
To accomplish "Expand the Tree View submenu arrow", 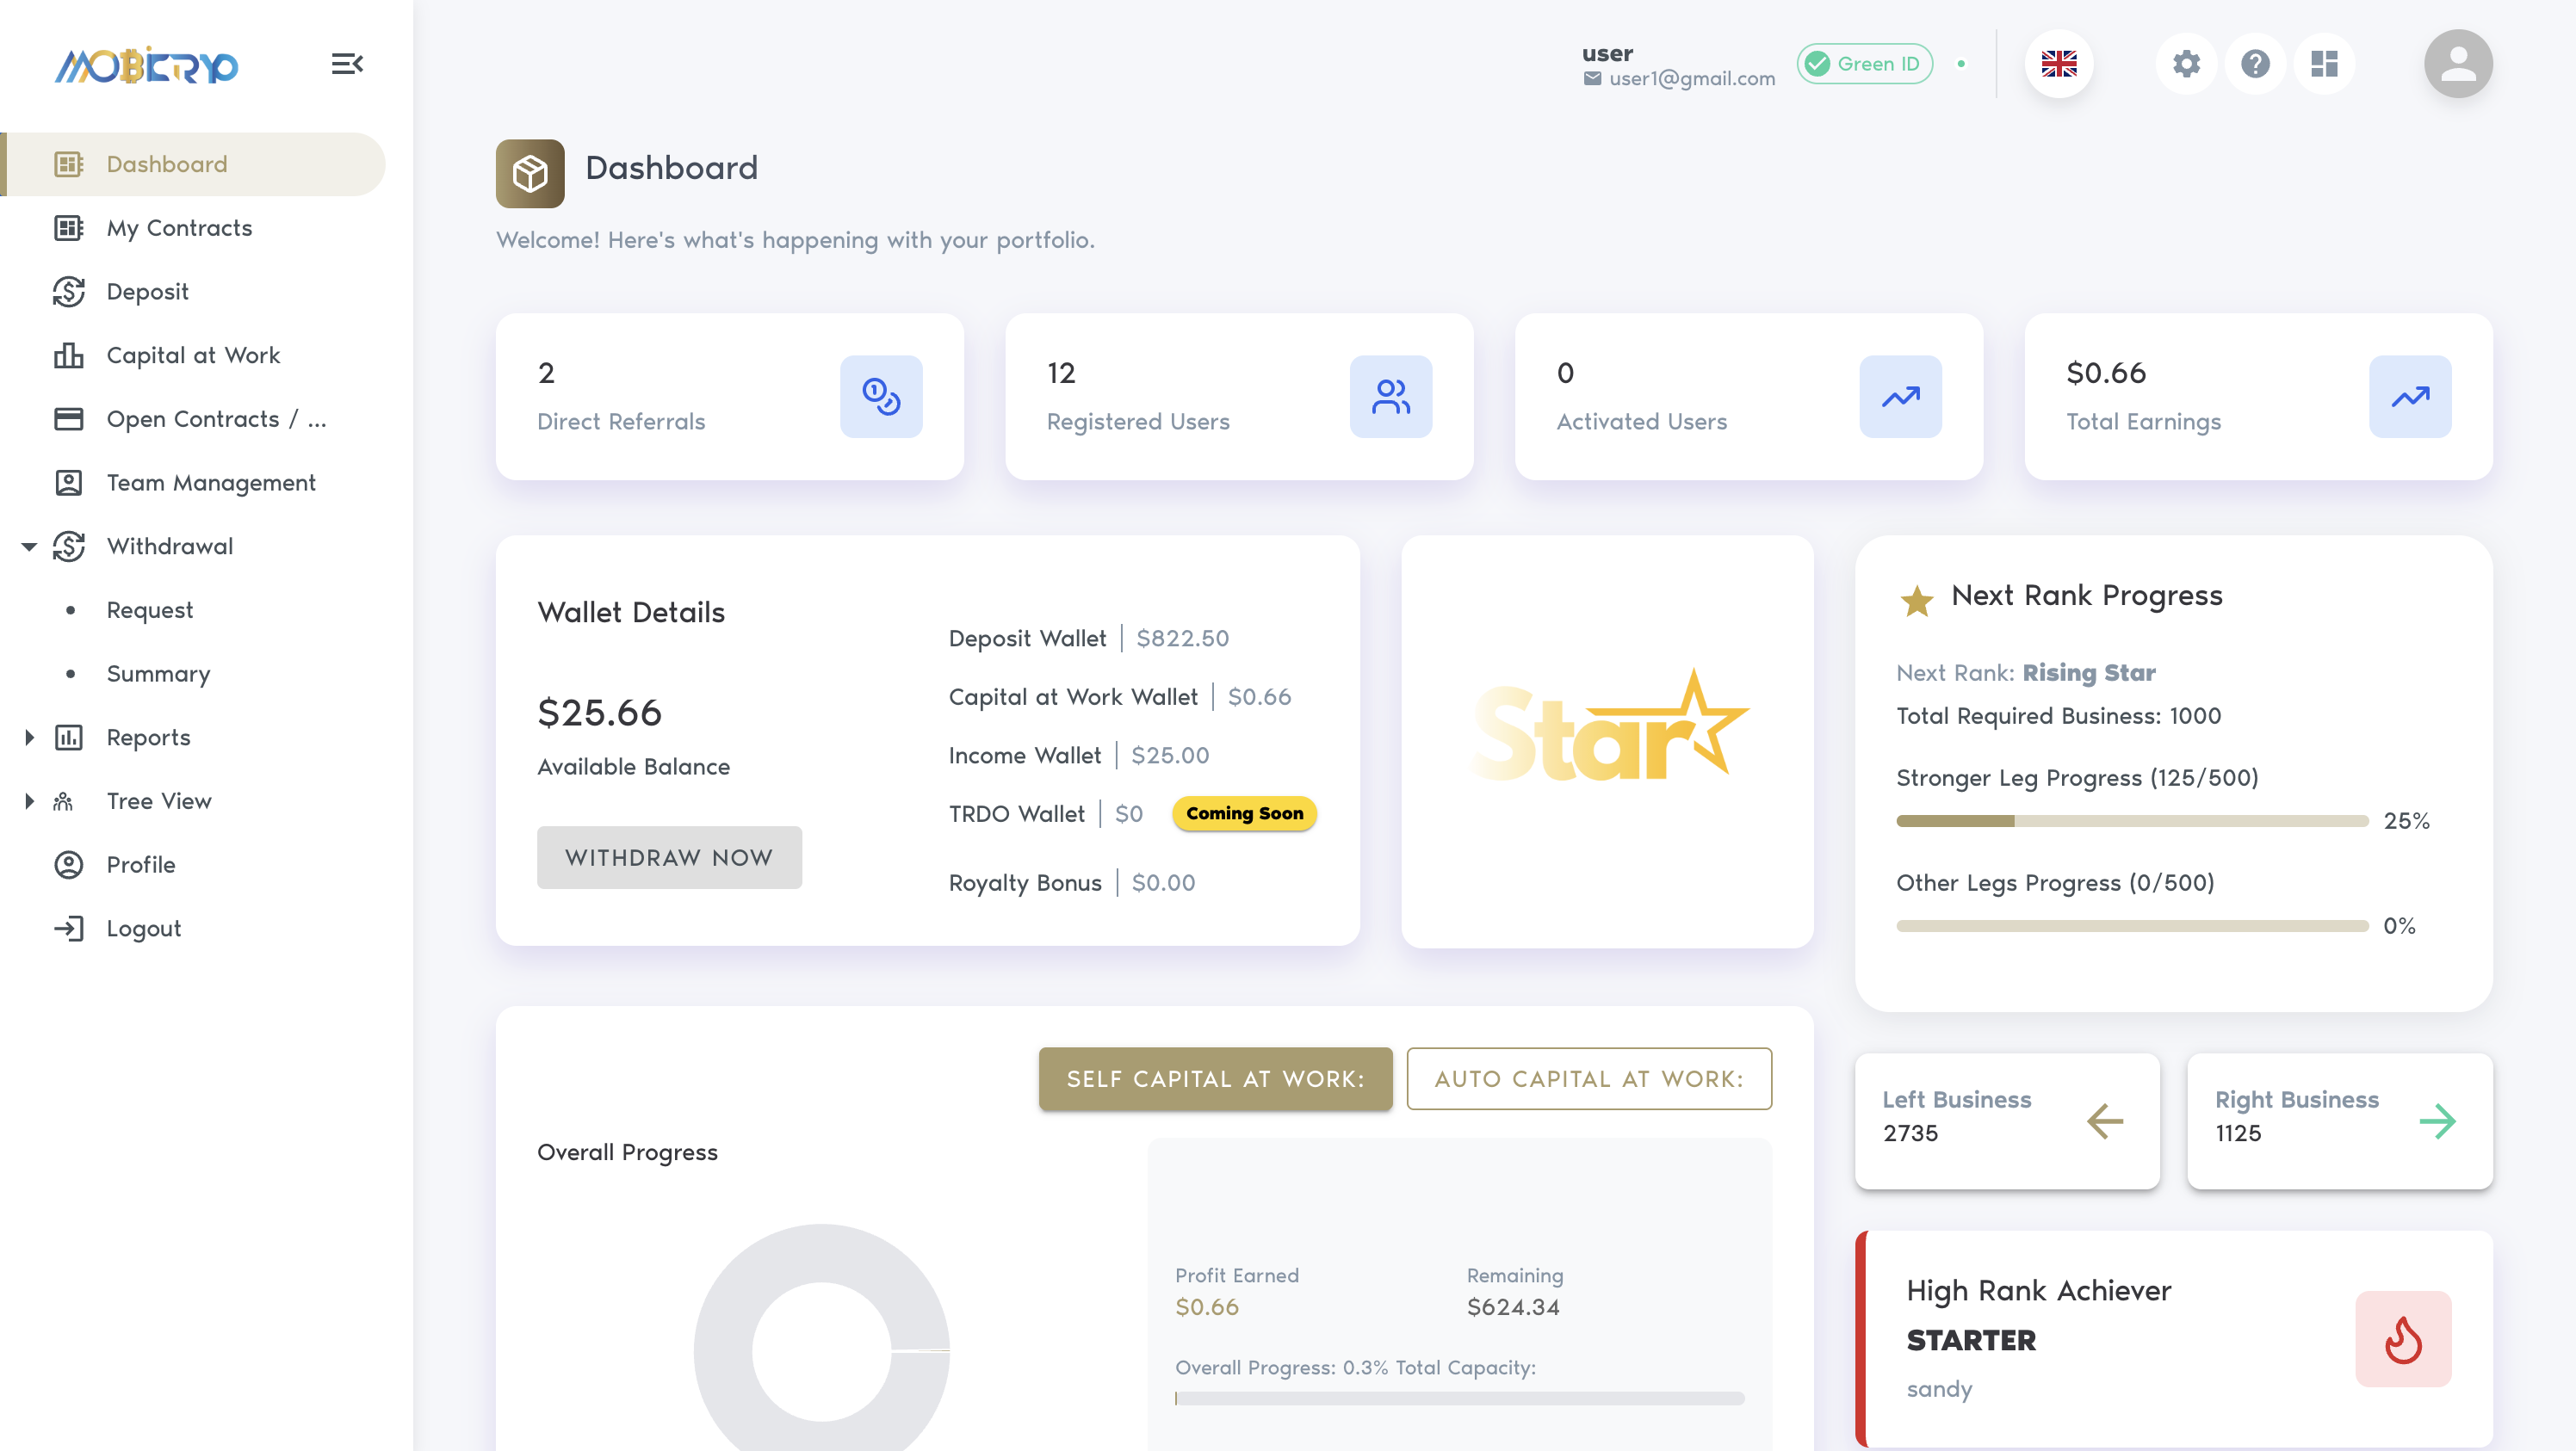I will coord(29,801).
